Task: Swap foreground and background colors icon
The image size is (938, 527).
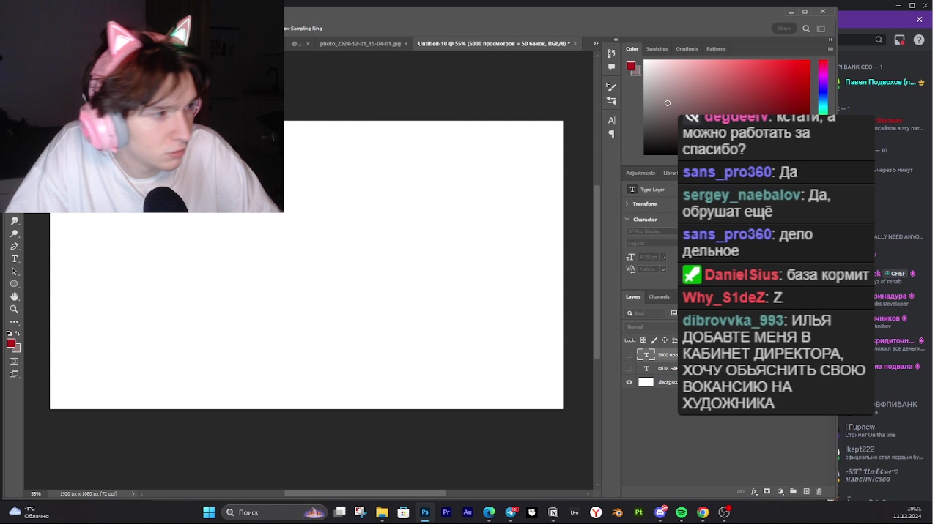Action: pyautogui.click(x=18, y=334)
